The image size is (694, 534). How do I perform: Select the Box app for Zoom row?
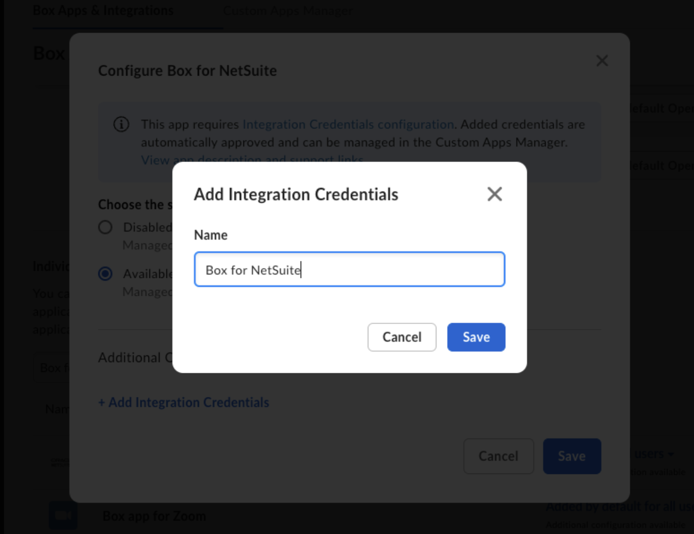click(x=154, y=516)
